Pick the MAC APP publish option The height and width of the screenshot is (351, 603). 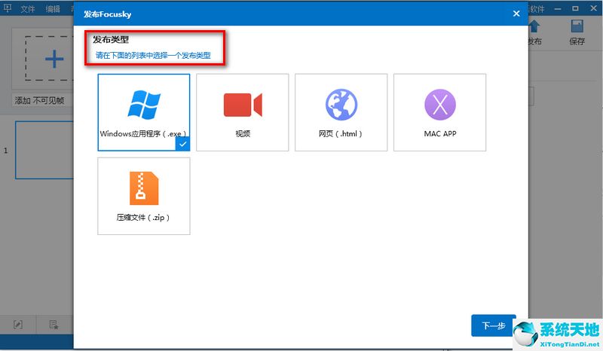coord(439,105)
